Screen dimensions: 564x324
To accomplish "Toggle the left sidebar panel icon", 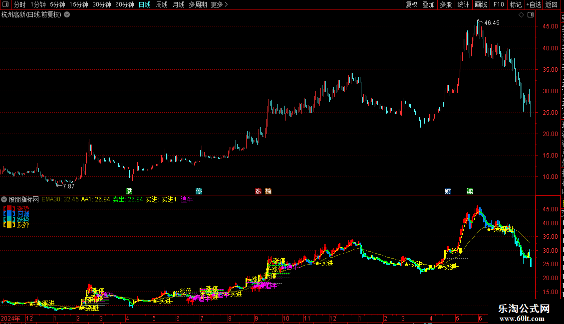I will coord(6,4).
